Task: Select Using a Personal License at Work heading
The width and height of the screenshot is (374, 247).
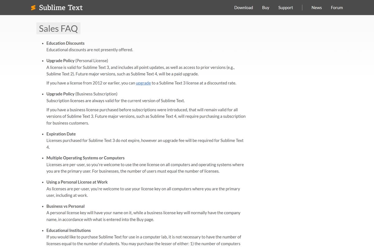Action: [77, 182]
